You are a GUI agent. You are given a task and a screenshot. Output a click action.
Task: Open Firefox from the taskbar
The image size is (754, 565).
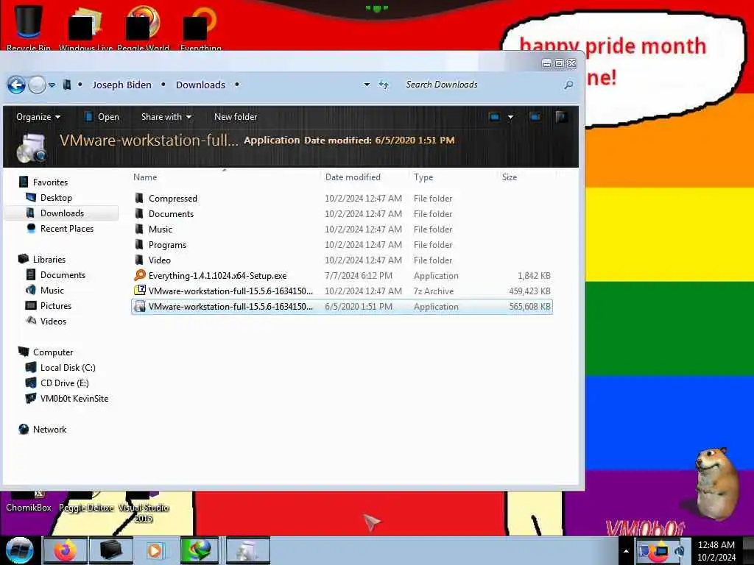[65, 550]
